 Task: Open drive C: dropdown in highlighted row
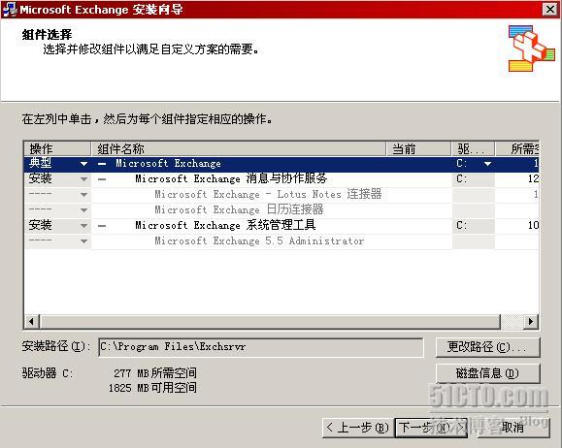[x=487, y=164]
